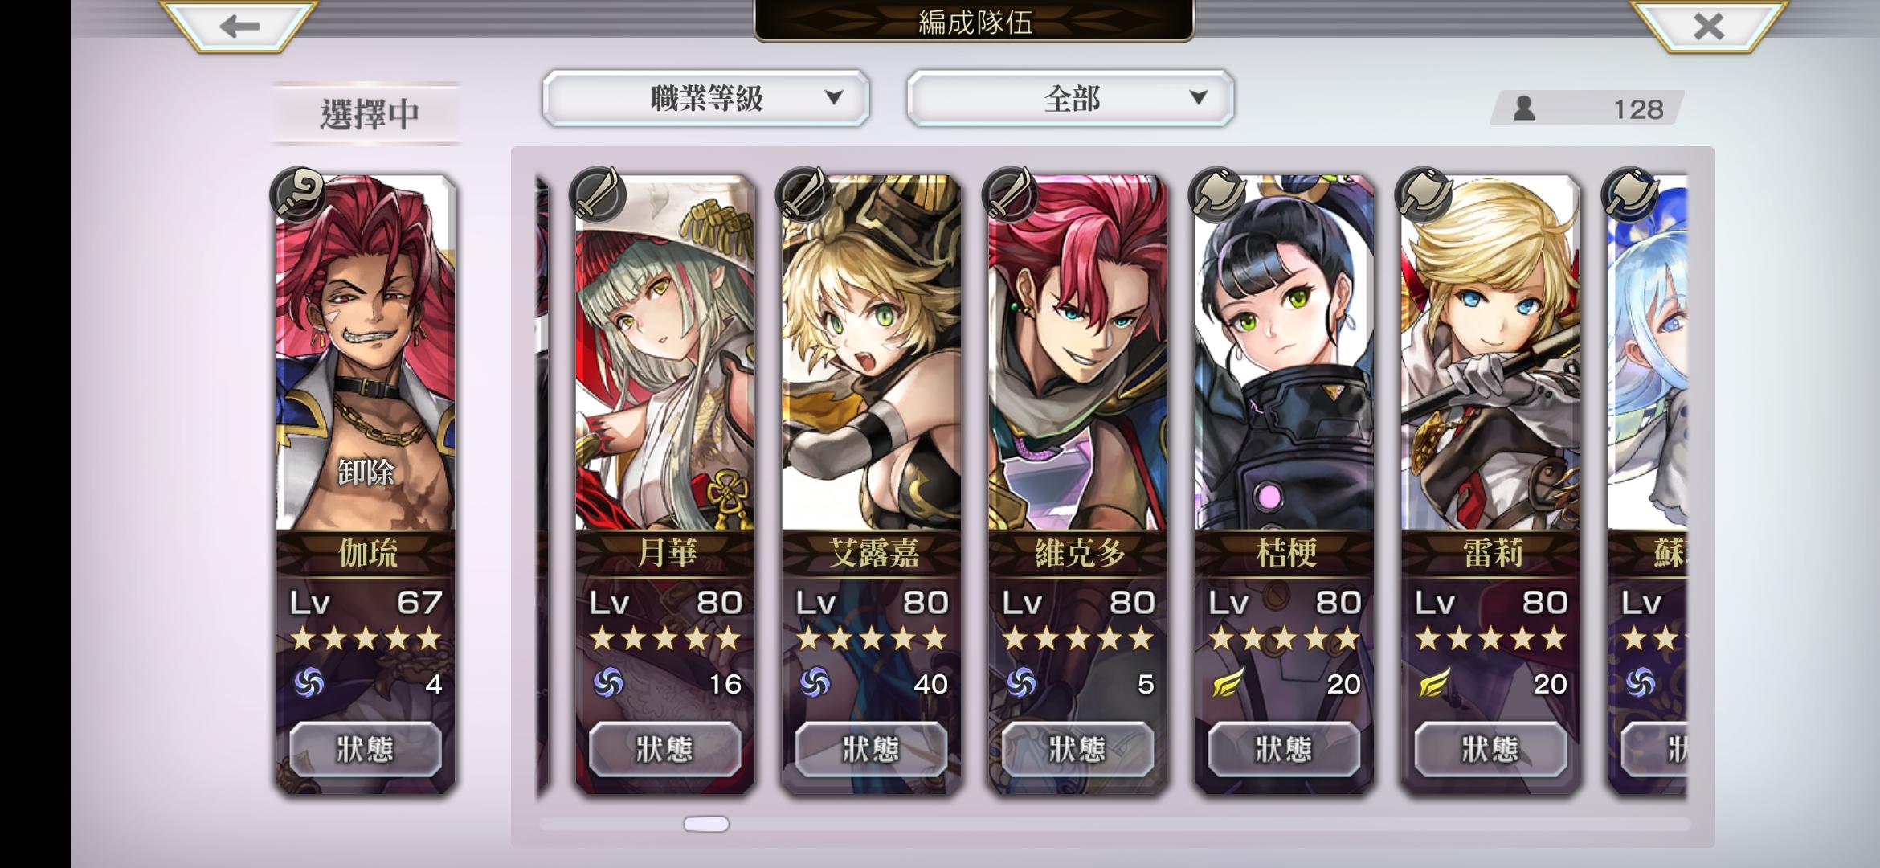The width and height of the screenshot is (1880, 868).
Task: Select 艾露嘉 character portrait
Action: [x=871, y=354]
